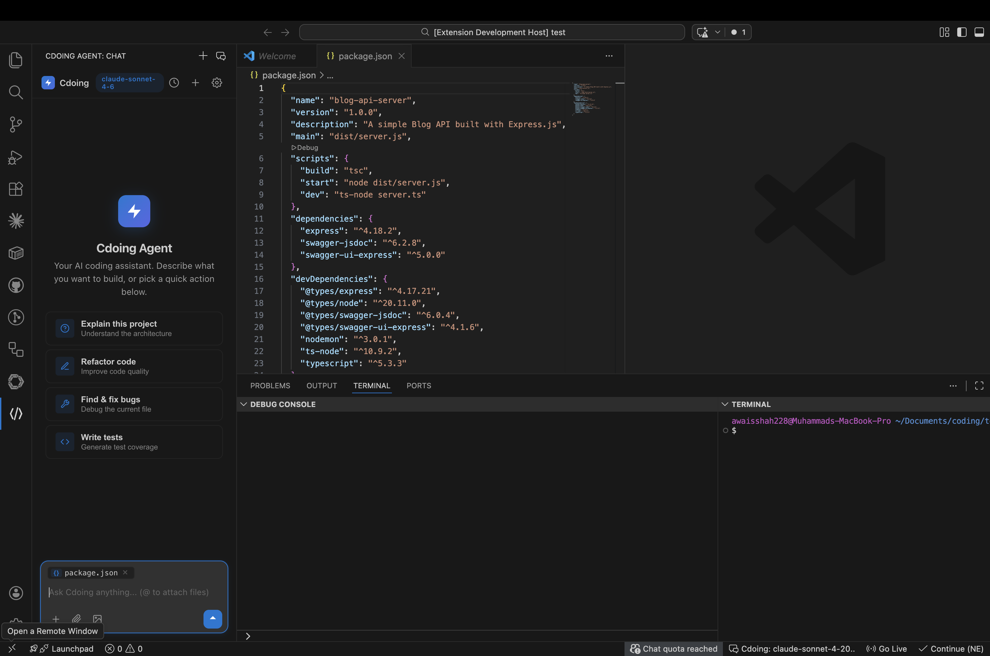Toggle the bottom panel visibility
The image size is (990, 656).
tap(980, 32)
